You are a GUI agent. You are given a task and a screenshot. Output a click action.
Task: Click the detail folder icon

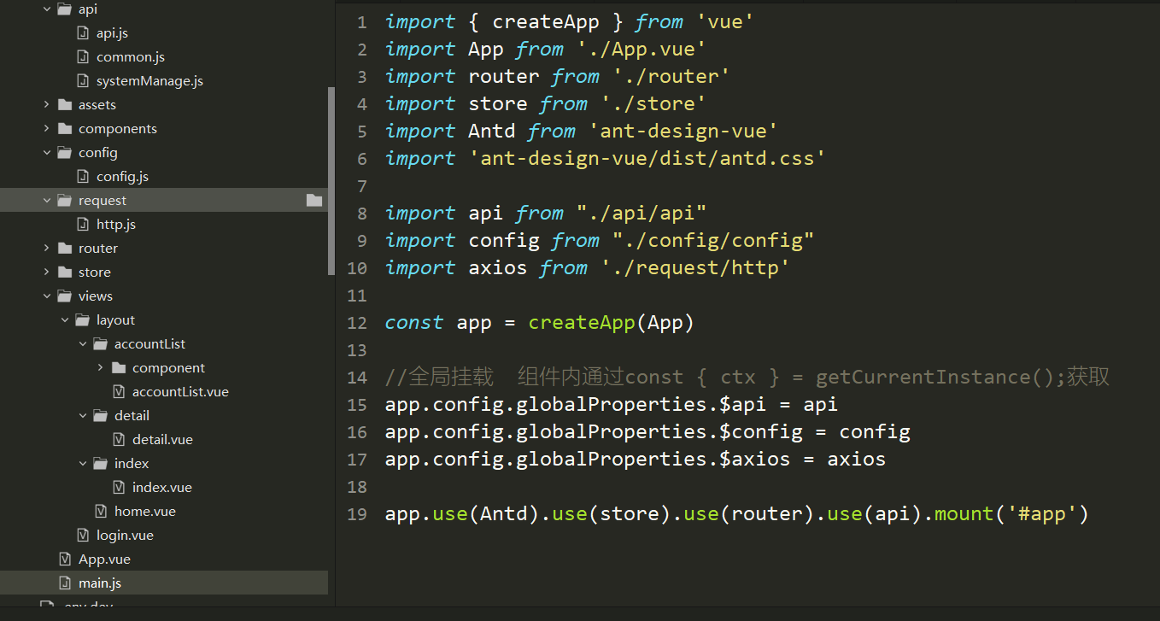click(100, 416)
